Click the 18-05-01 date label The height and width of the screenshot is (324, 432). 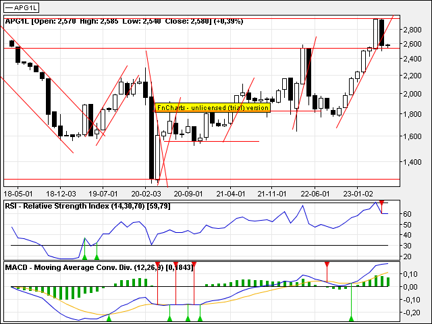click(x=18, y=194)
